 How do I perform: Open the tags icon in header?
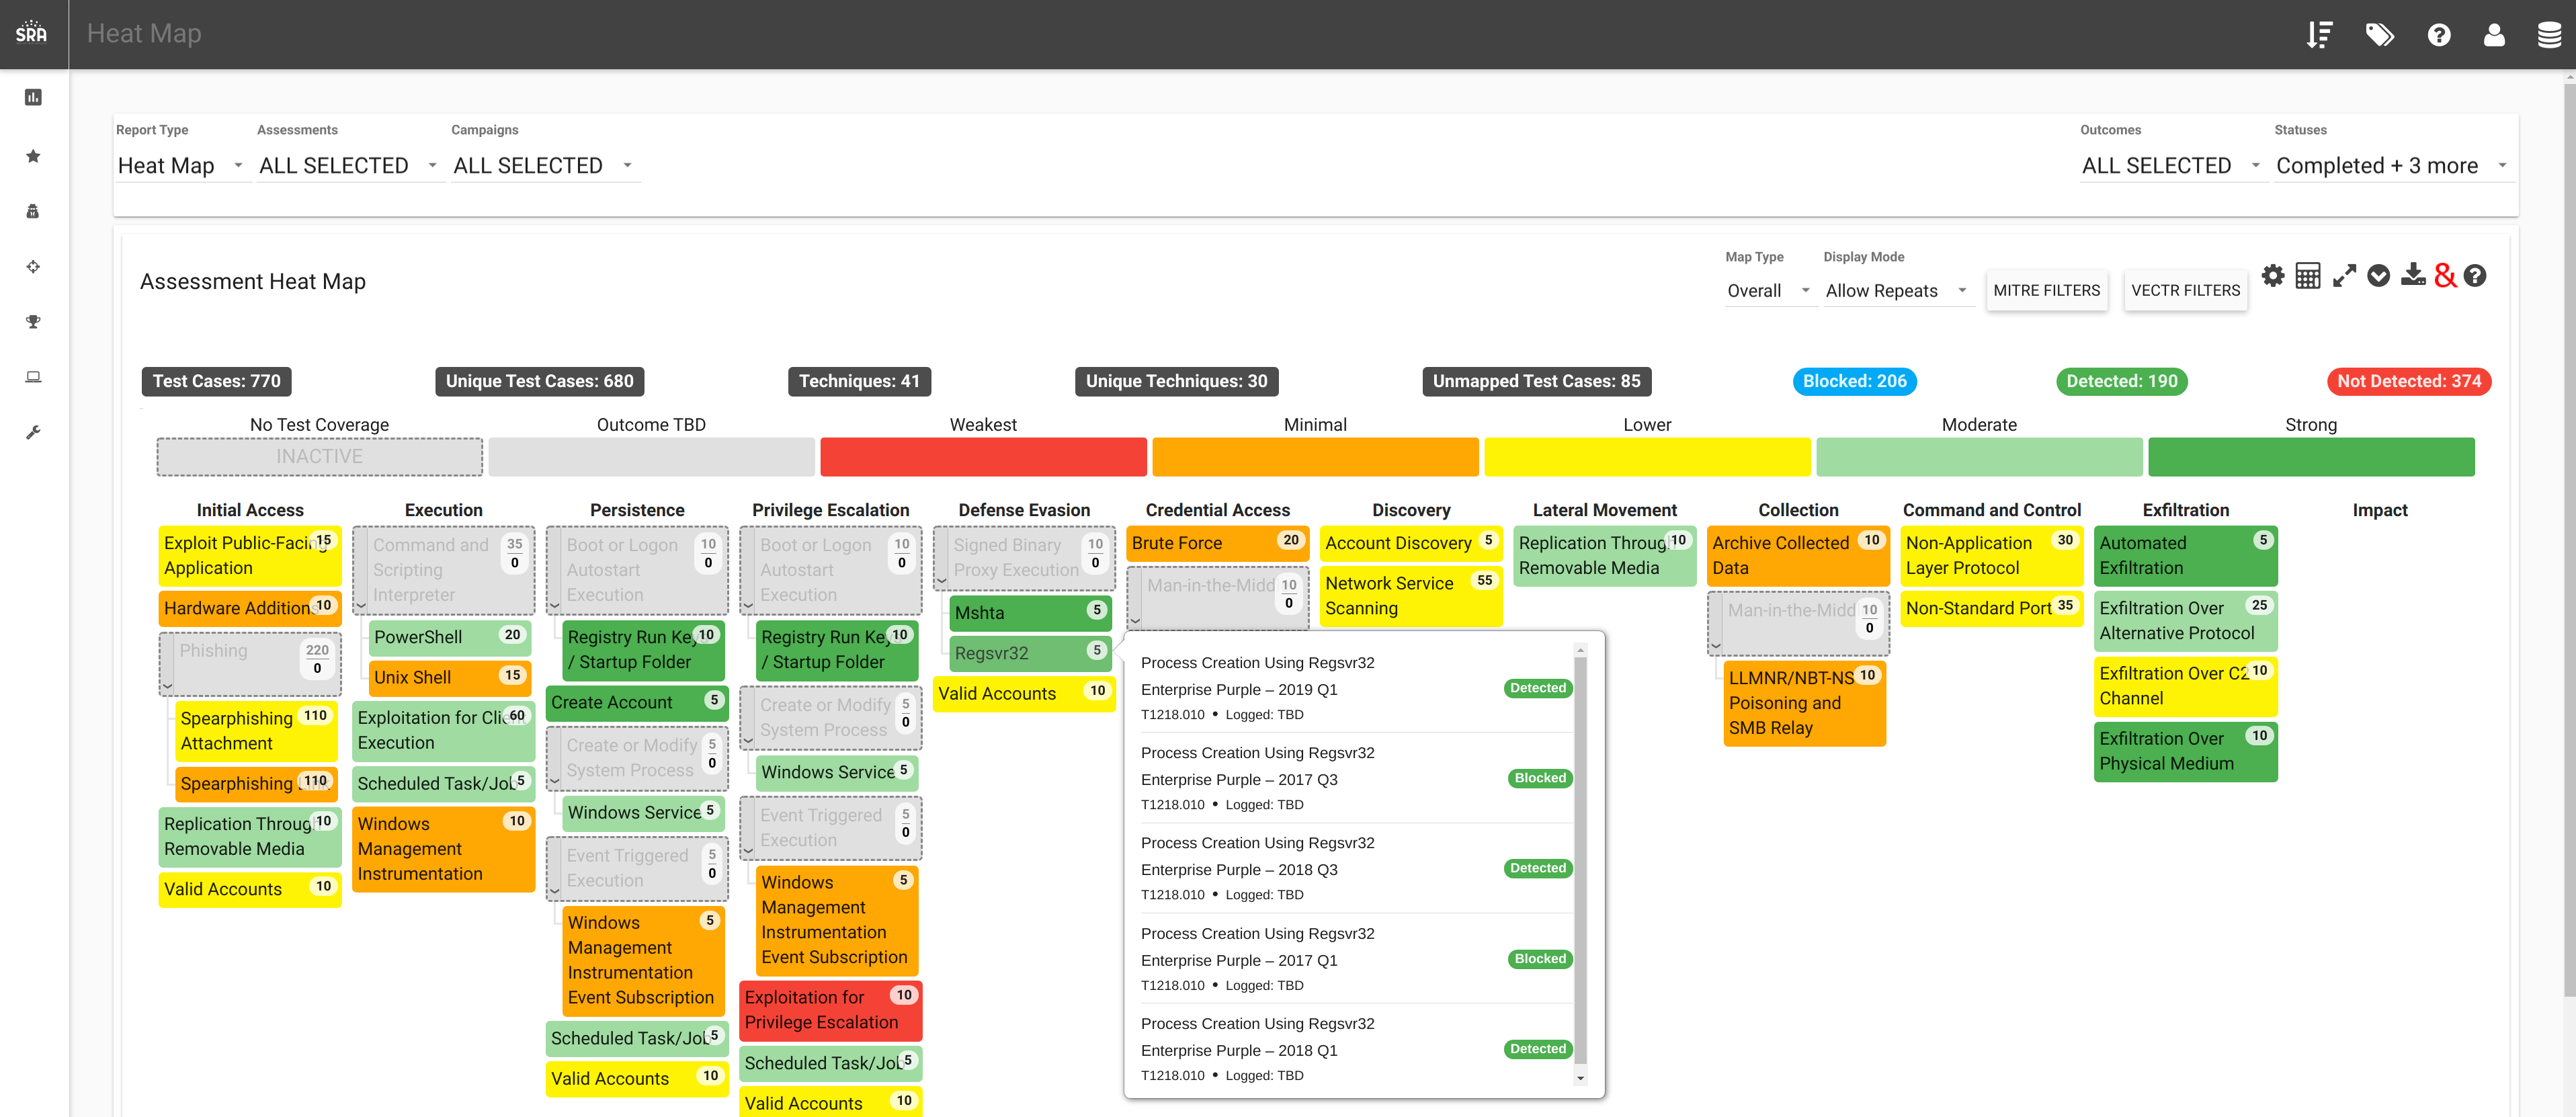pyautogui.click(x=2379, y=35)
